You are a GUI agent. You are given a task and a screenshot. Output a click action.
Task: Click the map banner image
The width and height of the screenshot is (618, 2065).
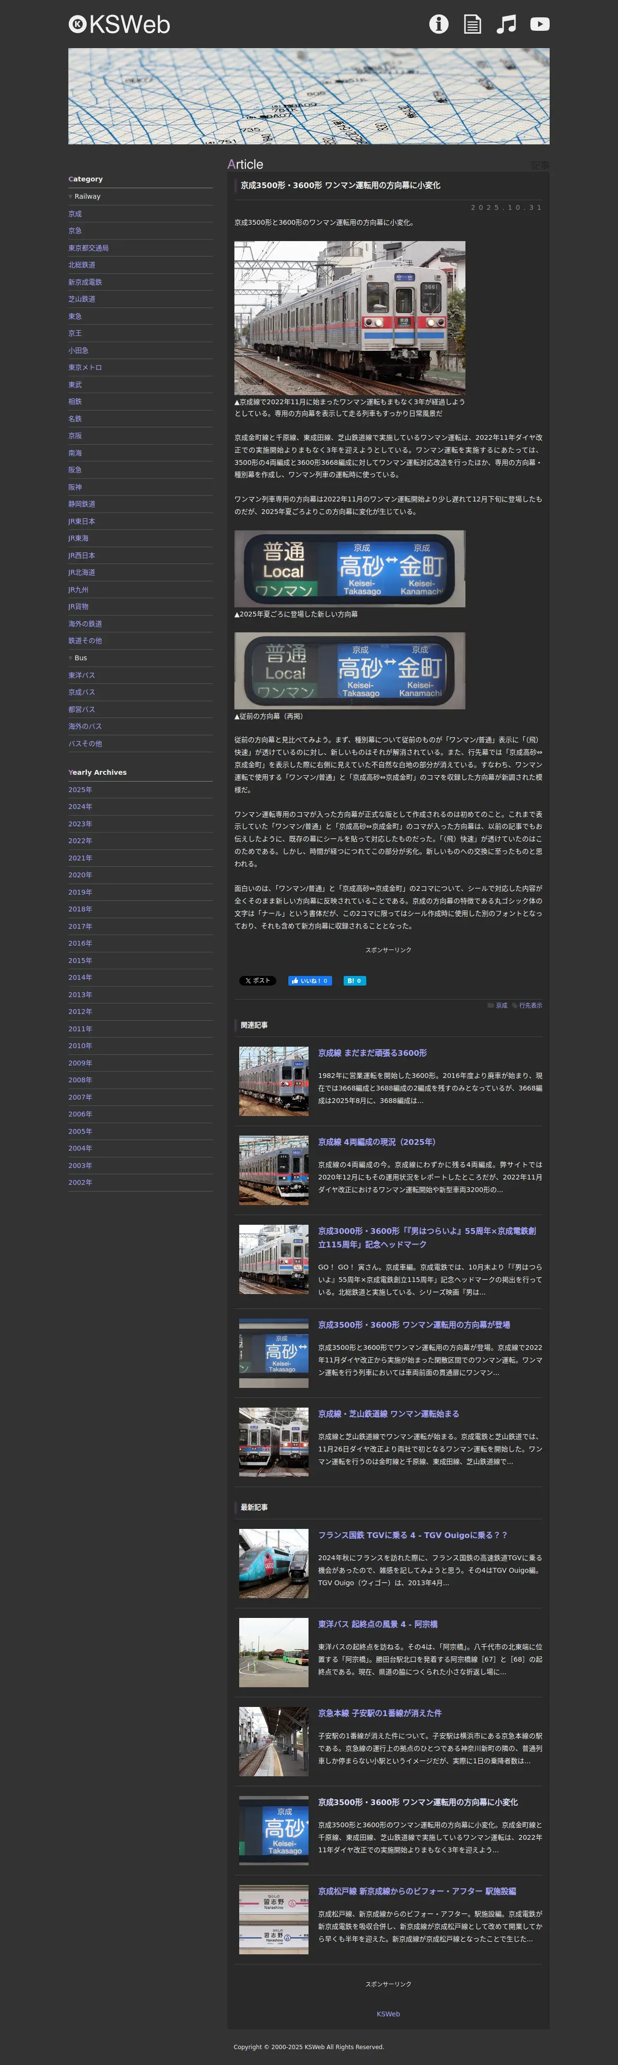click(309, 96)
